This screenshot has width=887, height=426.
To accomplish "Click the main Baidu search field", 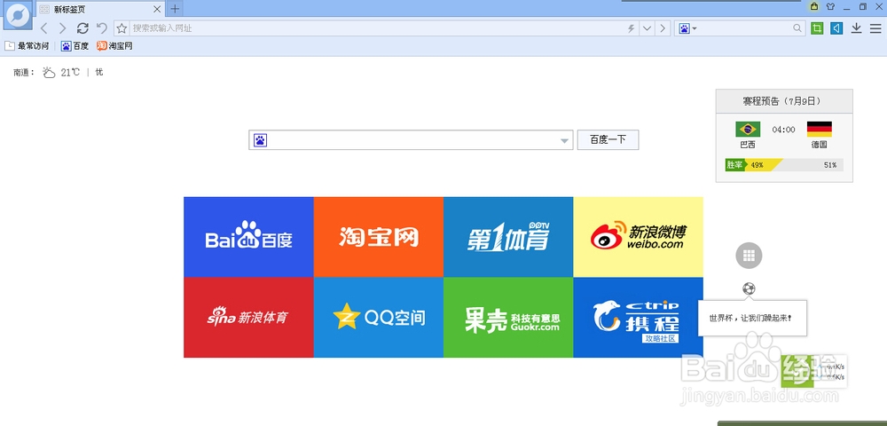I will tap(412, 139).
